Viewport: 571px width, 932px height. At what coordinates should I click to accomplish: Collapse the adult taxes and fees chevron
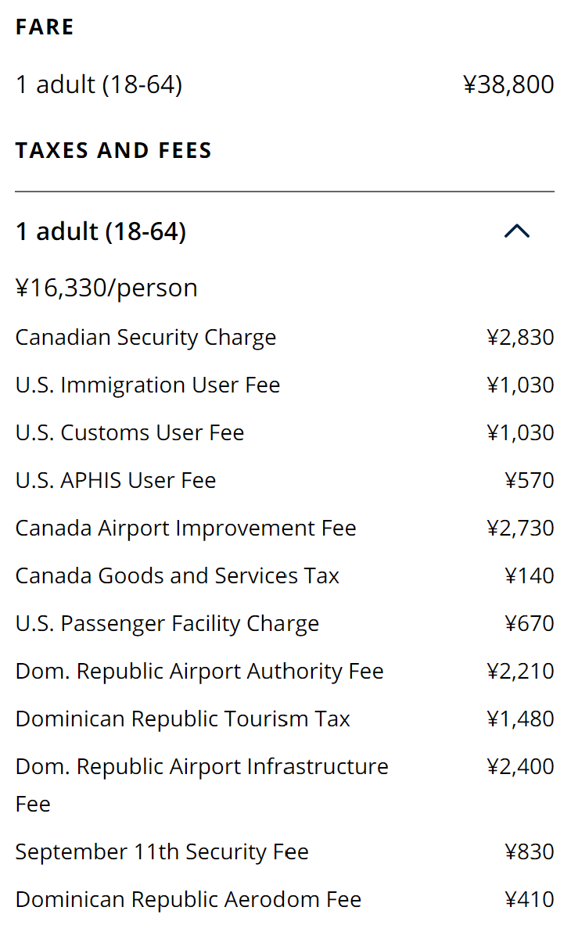(x=517, y=231)
